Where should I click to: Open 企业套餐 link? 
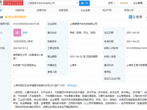(x=138, y=3)
